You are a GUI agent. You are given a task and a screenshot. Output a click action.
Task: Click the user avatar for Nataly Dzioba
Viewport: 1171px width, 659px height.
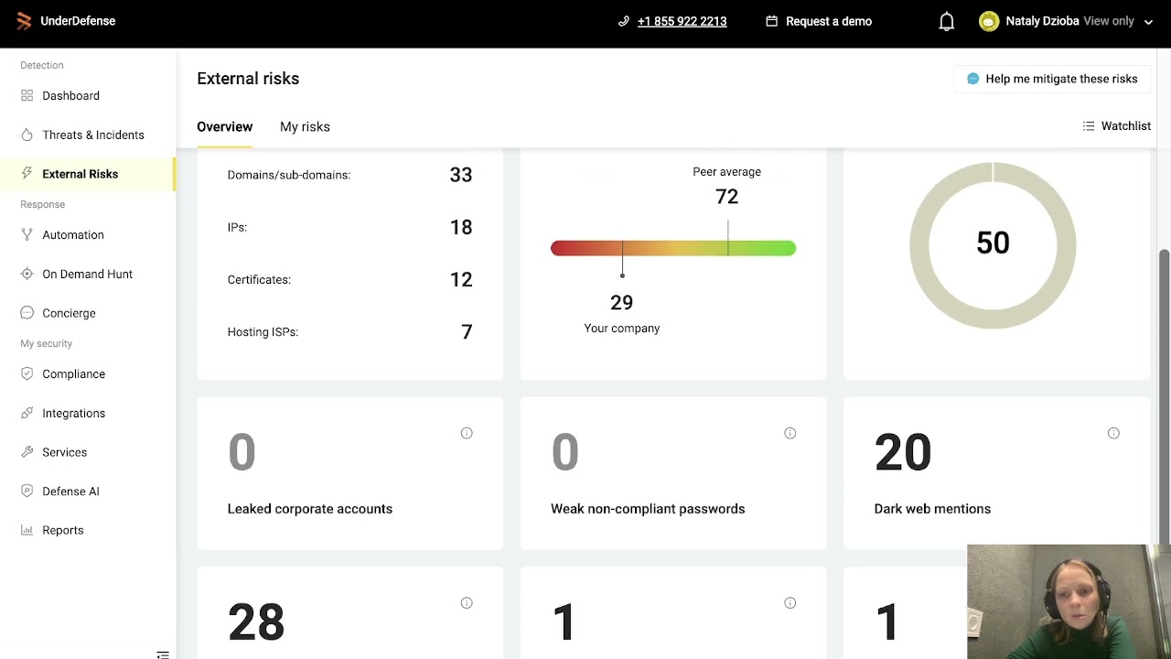pos(989,21)
